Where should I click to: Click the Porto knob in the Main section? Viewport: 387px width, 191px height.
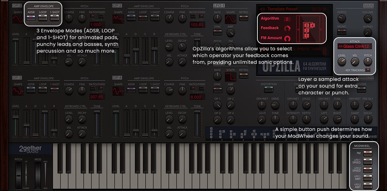click(342, 19)
